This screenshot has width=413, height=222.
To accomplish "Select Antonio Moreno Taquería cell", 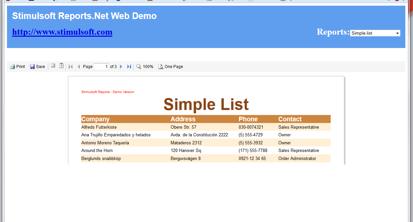I will point(105,143).
